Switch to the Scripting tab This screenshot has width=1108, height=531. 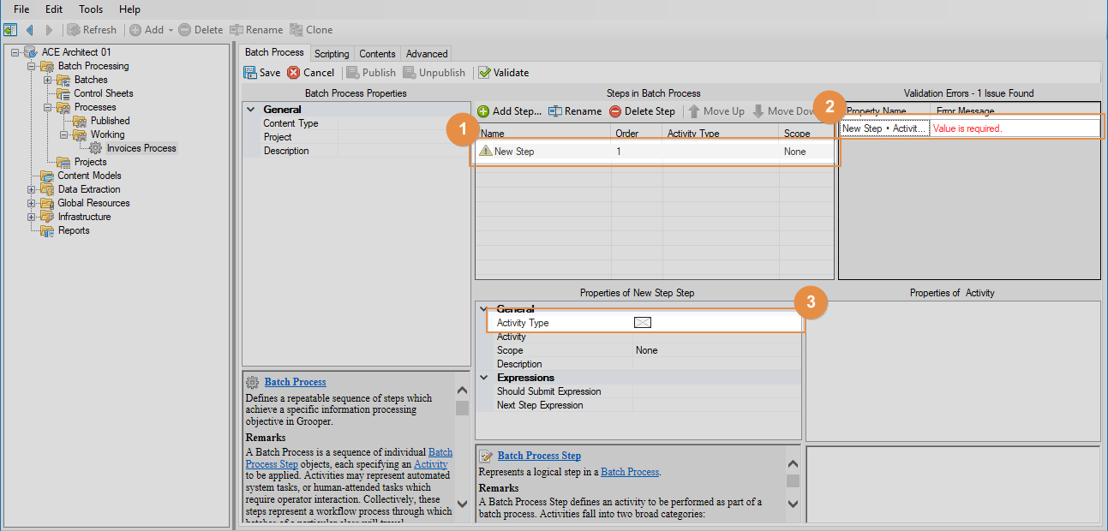332,53
